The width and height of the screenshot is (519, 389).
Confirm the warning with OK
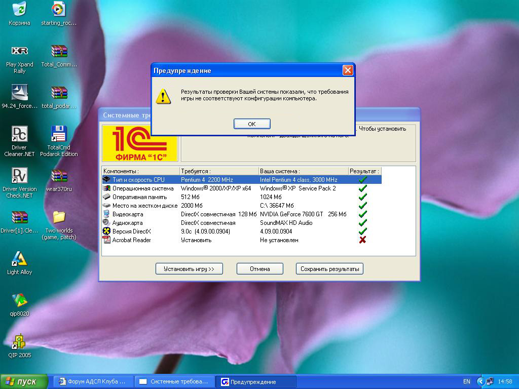(x=252, y=124)
